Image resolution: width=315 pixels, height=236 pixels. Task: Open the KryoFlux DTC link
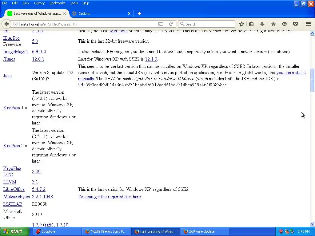click(x=12, y=171)
